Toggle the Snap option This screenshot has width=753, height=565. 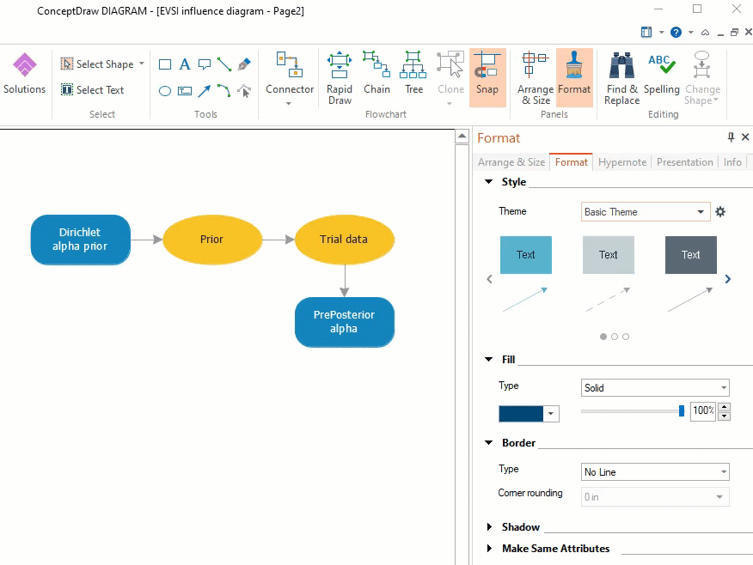click(487, 76)
